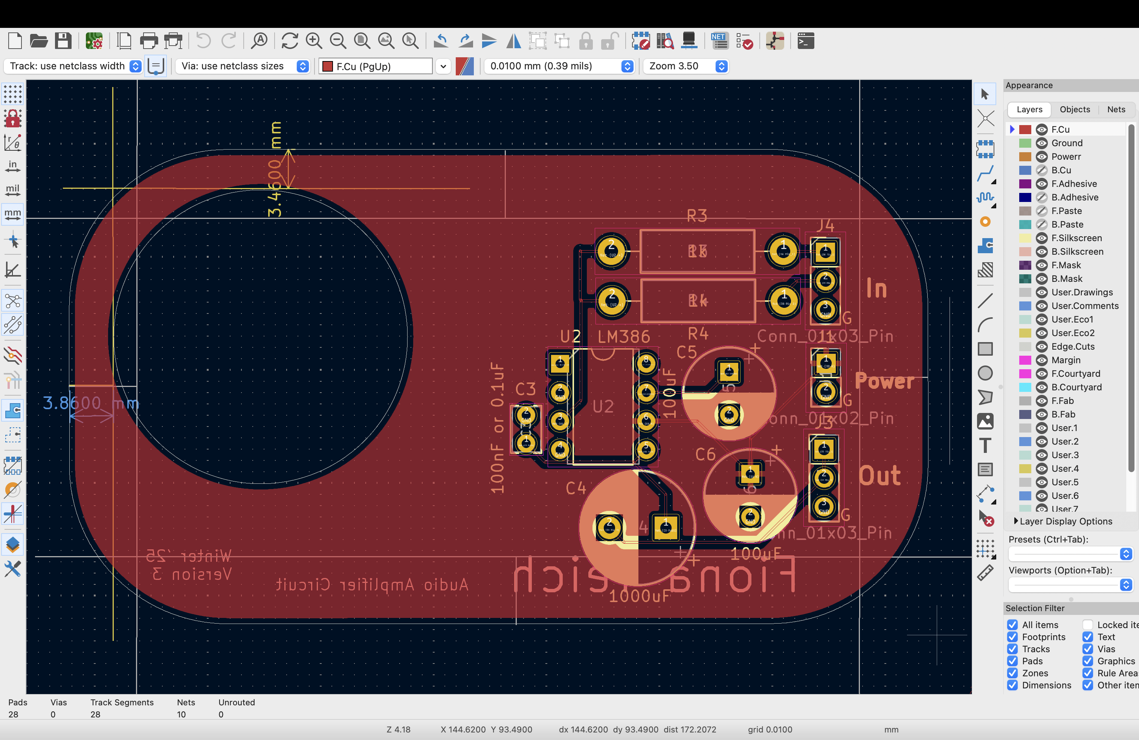Switch to the Nets tab

click(1116, 110)
